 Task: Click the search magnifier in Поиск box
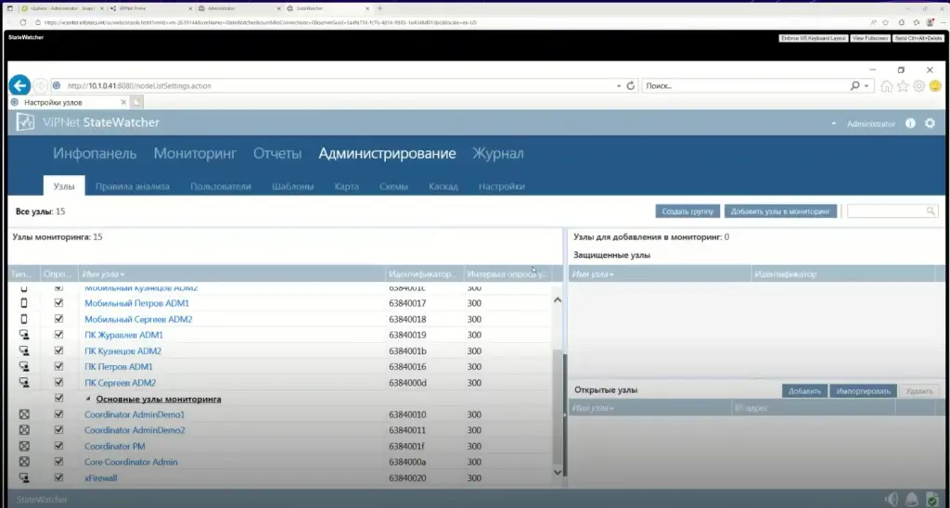click(854, 86)
